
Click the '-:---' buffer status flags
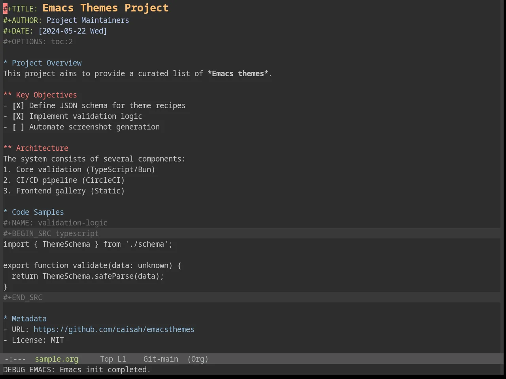[x=15, y=359]
